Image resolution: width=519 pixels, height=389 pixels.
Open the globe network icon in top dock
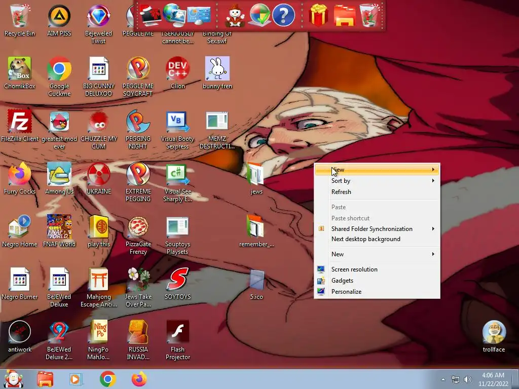[174, 15]
